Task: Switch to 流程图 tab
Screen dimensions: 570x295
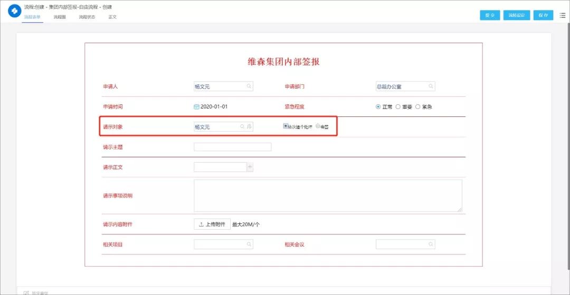Action: 60,17
